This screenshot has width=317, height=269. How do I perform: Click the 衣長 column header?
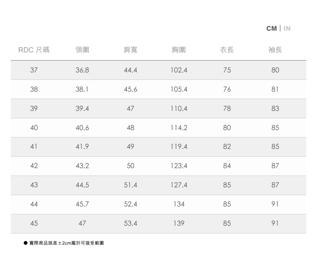click(x=227, y=50)
